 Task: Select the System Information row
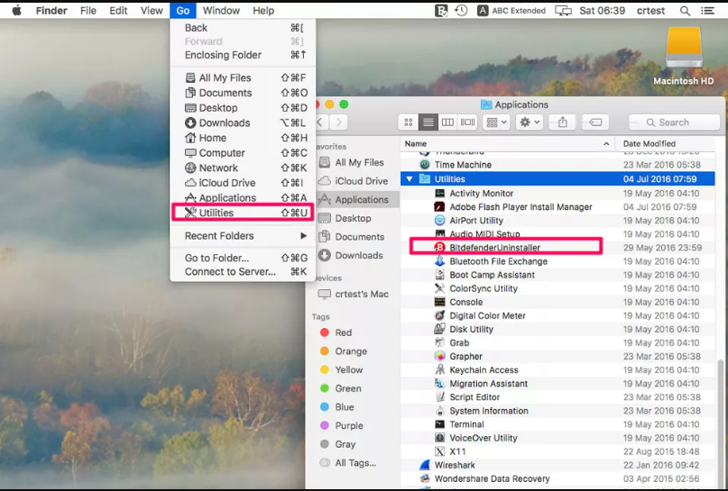[558, 411]
